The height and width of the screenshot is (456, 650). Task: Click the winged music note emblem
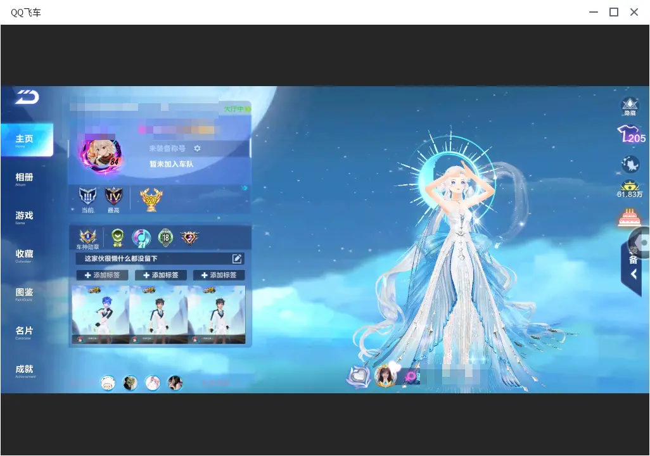tap(190, 237)
